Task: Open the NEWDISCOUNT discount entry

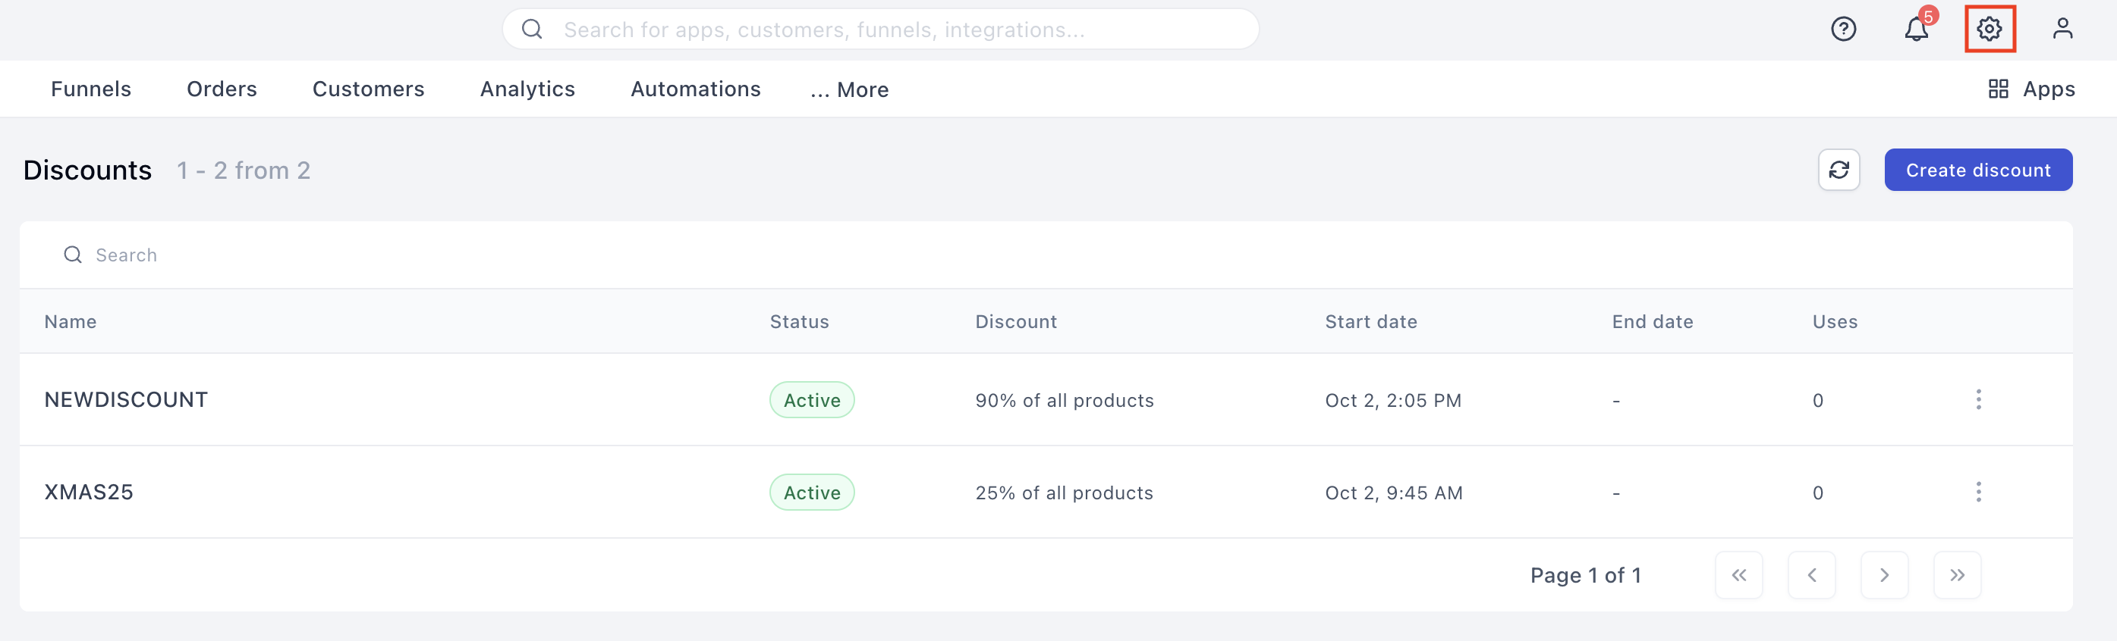Action: (x=126, y=400)
